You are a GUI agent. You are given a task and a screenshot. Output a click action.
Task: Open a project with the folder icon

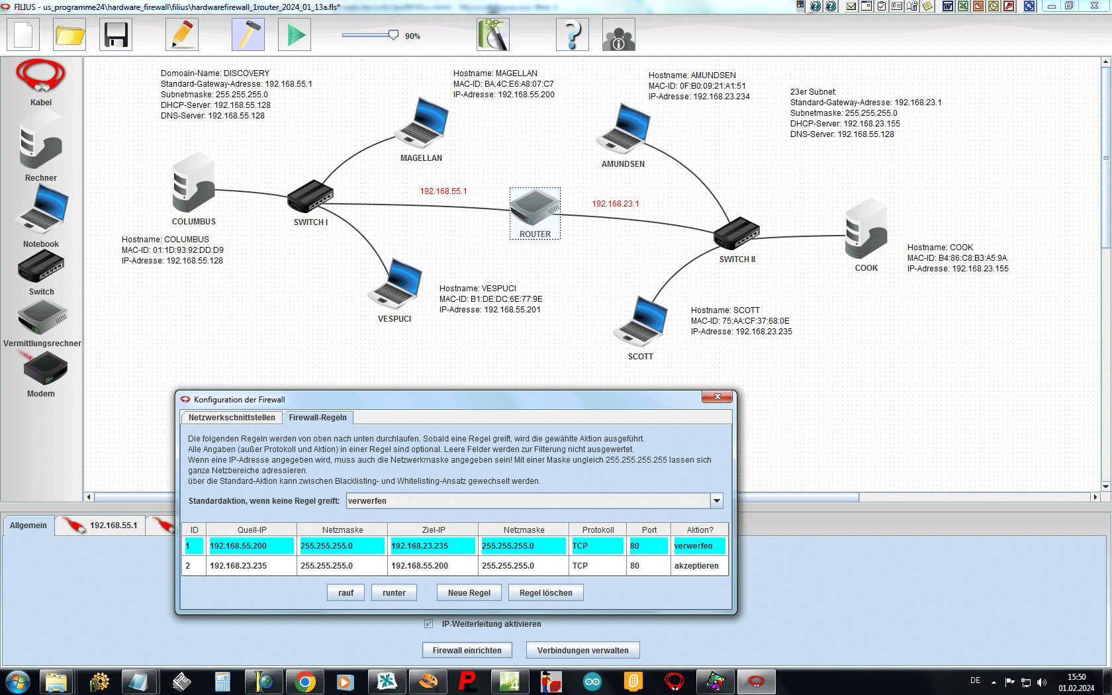tap(69, 34)
